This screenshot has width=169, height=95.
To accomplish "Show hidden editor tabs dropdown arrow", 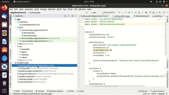I will pyautogui.click(x=165, y=16).
